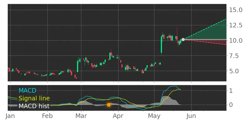Click the 'Jan' x-axis label
The image size is (244, 122).
tap(11, 116)
